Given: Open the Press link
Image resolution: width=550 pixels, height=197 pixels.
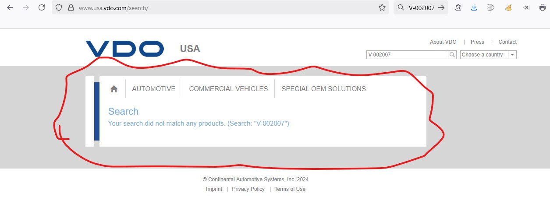Looking at the screenshot, I should [477, 42].
